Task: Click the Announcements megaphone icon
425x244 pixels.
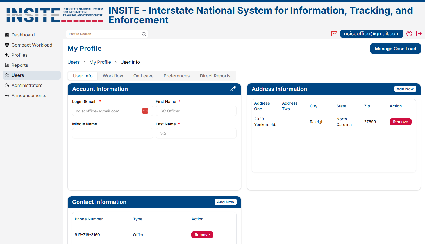Action: (x=7, y=95)
